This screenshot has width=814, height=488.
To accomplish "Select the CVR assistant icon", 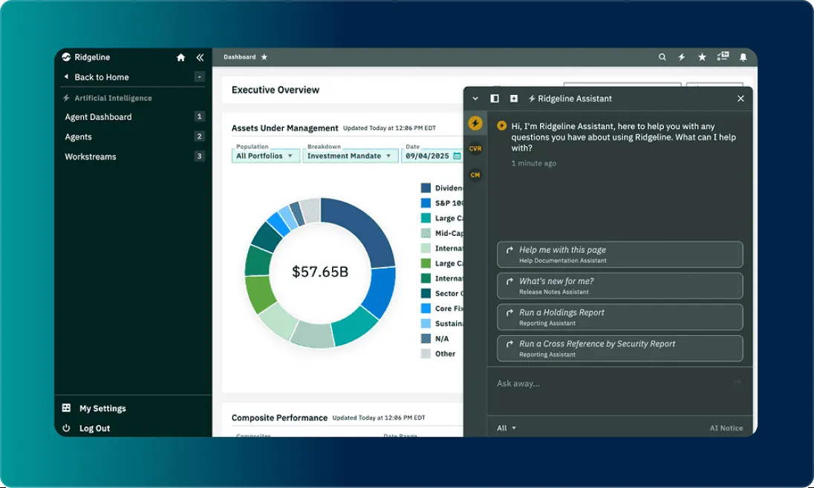I will pos(475,148).
